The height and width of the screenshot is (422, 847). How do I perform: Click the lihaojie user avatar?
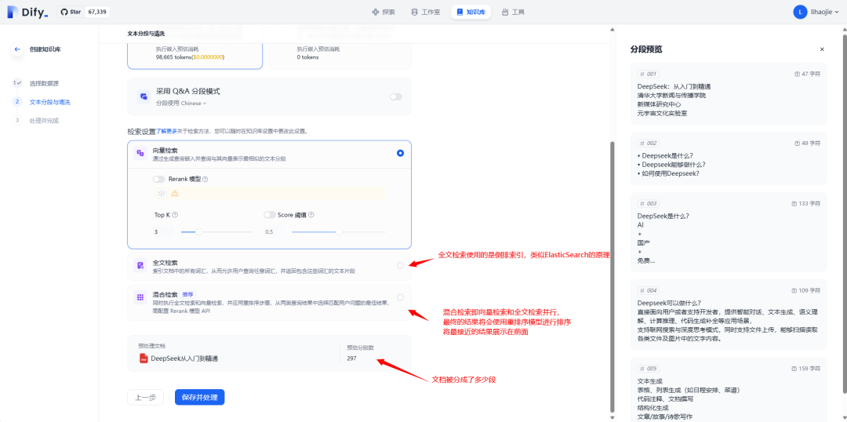[800, 12]
